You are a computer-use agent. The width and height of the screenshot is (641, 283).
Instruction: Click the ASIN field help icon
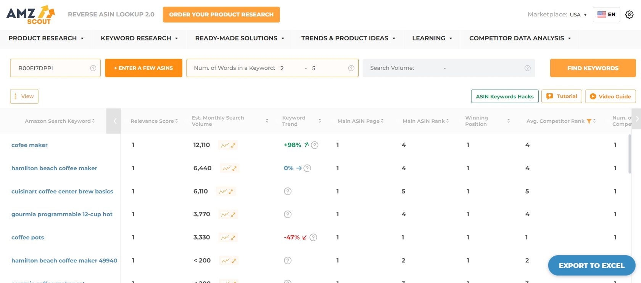coord(93,68)
